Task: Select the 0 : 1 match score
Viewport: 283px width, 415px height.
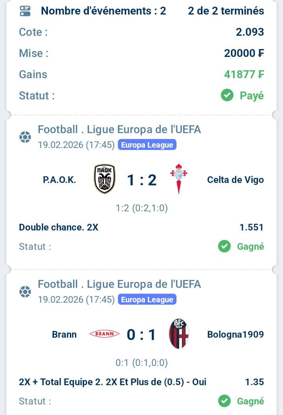Action: [x=141, y=335]
